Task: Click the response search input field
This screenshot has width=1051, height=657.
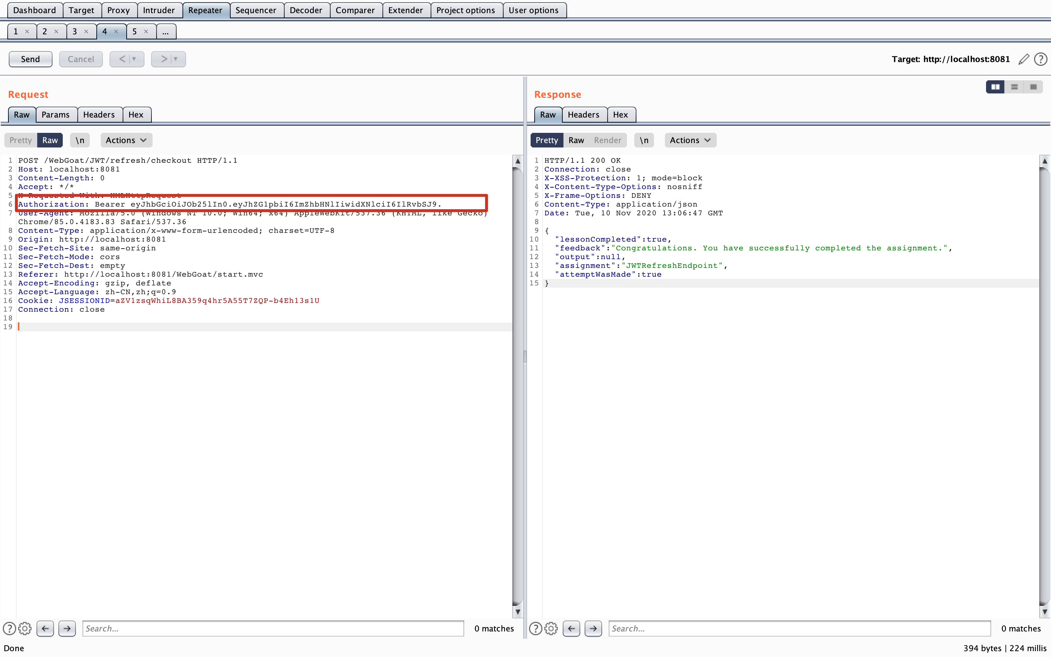Action: pyautogui.click(x=799, y=628)
